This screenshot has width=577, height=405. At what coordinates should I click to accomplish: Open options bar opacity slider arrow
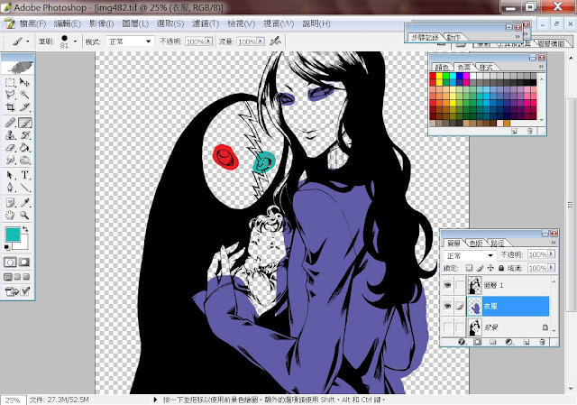click(208, 41)
